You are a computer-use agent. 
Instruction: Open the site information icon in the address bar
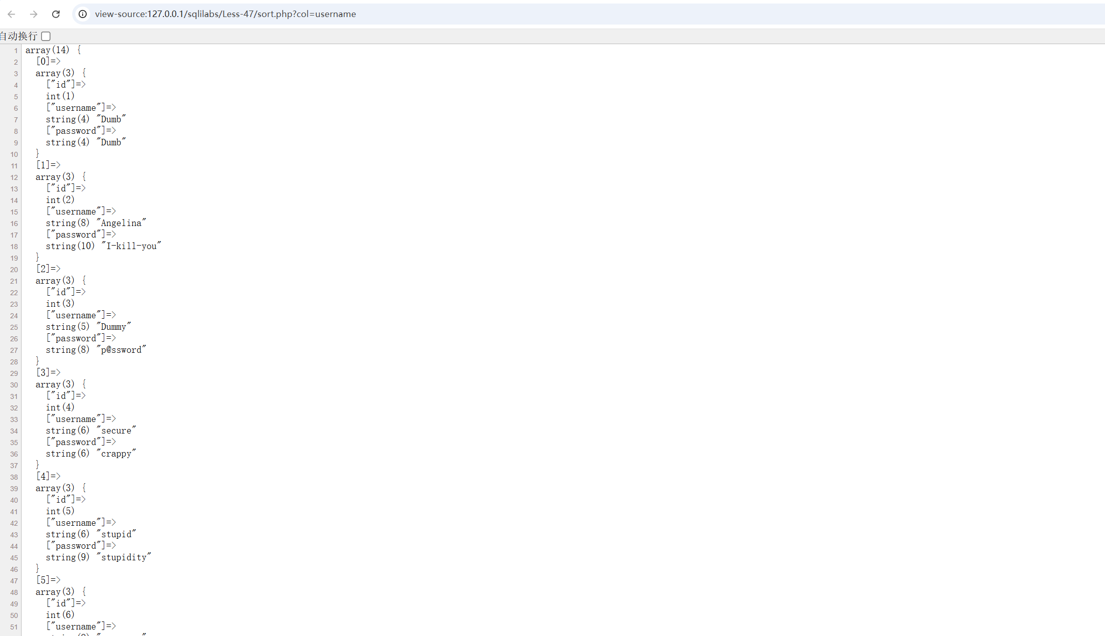click(x=83, y=14)
